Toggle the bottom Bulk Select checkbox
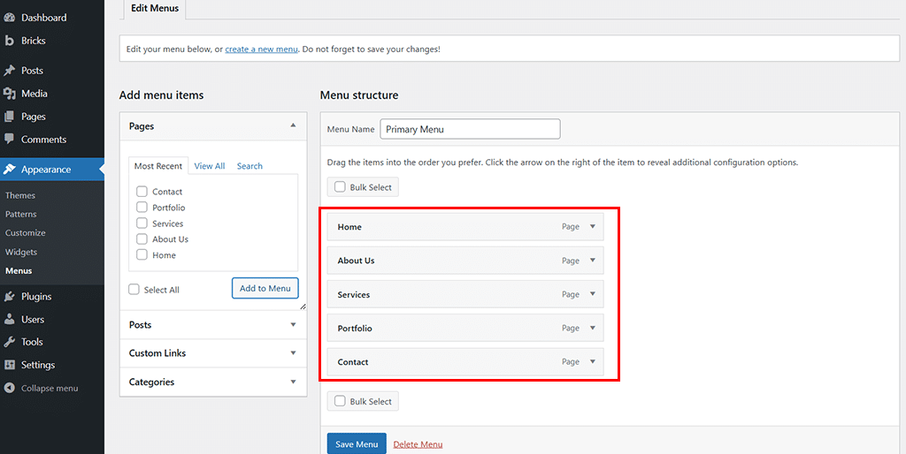Viewport: 906px width, 454px height. pos(341,401)
